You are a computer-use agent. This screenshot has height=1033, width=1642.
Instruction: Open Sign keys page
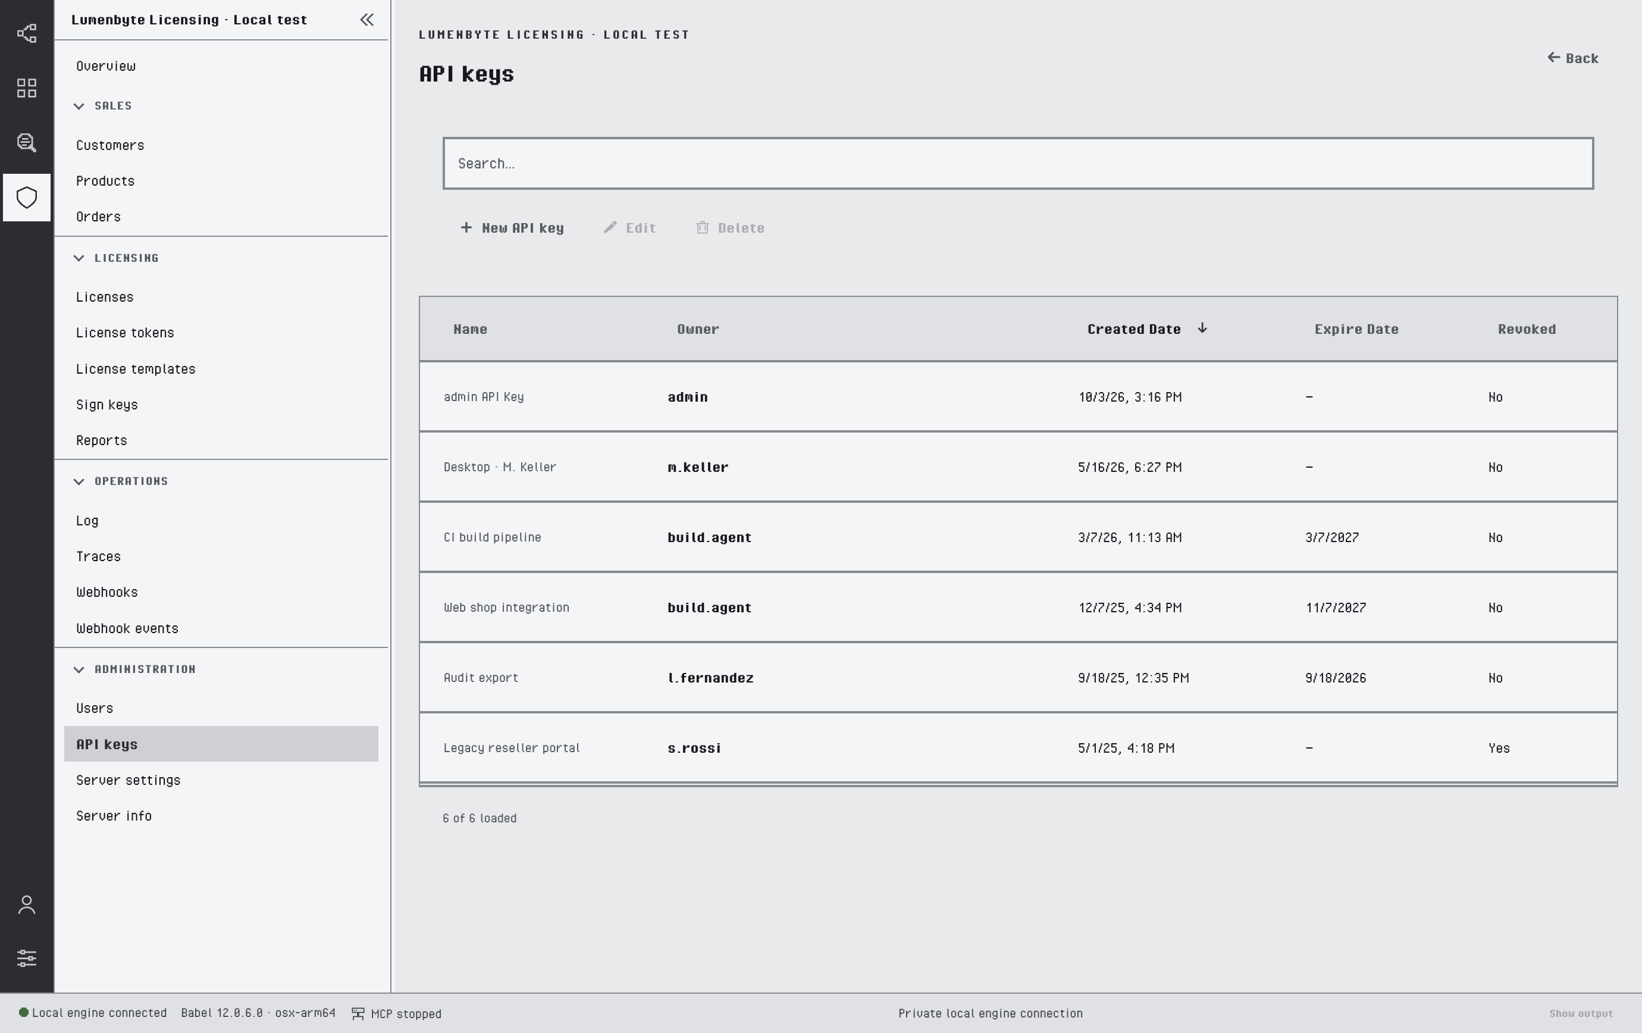106,405
